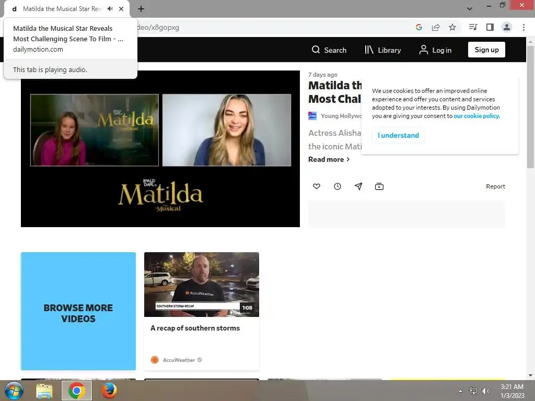Click AccuWeather channel logo icon

tap(155, 360)
